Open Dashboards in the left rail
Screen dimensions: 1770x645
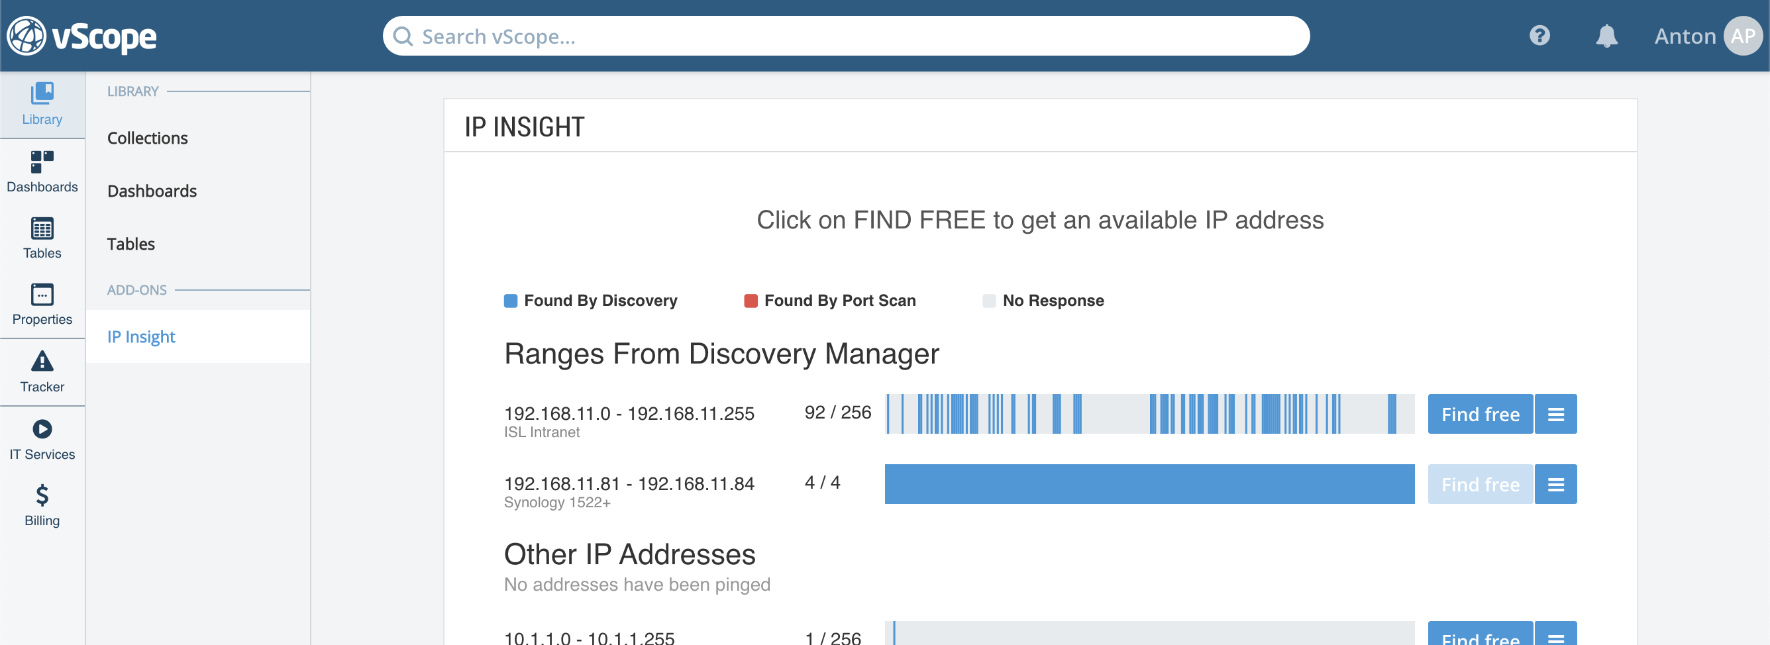point(42,172)
